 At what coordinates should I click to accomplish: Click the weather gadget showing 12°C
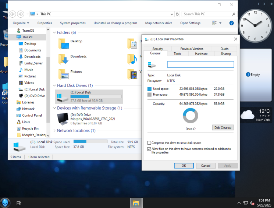coord(256,115)
